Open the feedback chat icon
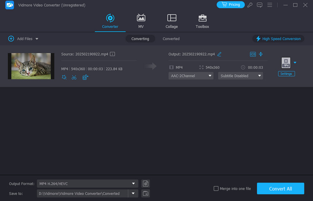The image size is (313, 201). pos(259,5)
